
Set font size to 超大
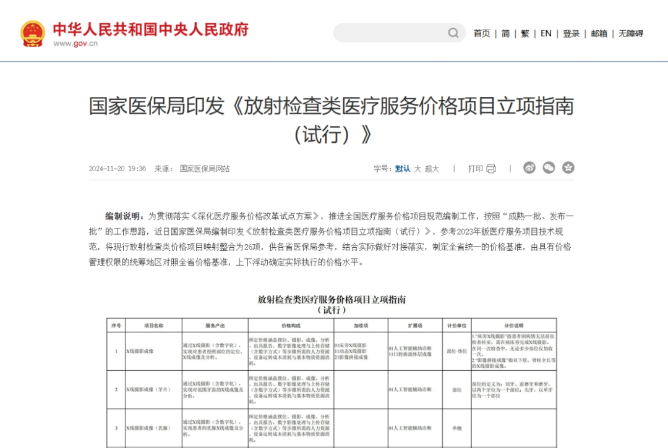point(432,169)
